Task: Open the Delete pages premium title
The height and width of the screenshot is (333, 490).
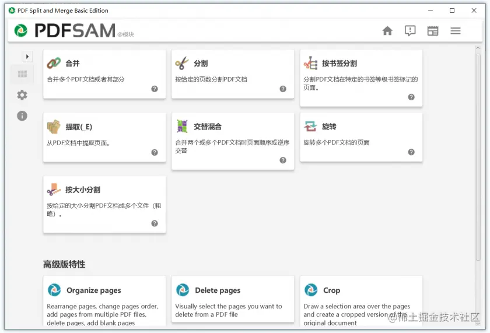Action: coord(218,290)
